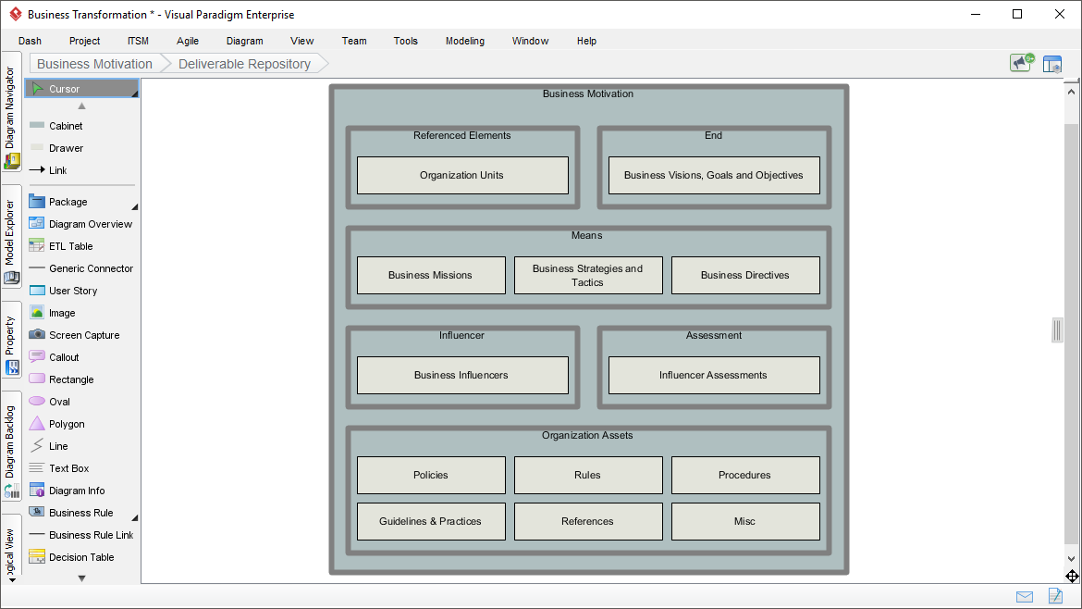Screen dimensions: 1082x609
Task: Show more side tabs via bottom arrow
Action: [12, 580]
